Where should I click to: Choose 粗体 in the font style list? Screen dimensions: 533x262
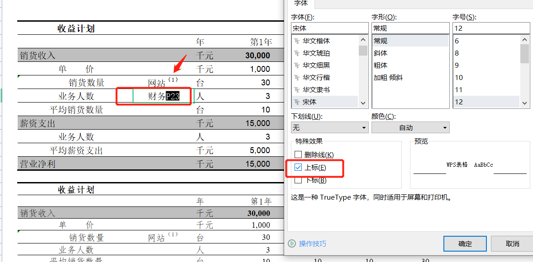(381, 65)
